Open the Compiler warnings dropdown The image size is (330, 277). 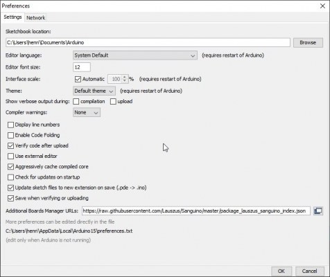(x=87, y=112)
